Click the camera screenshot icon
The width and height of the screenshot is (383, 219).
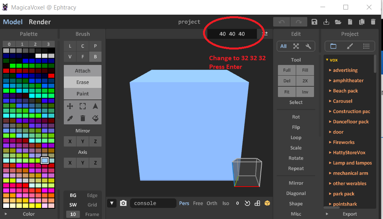point(123,203)
